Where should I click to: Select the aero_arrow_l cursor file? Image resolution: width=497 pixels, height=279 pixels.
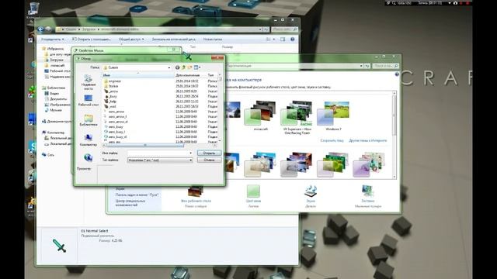tap(116, 116)
